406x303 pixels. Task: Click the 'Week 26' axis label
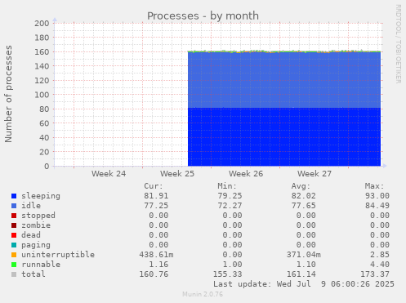(246, 174)
